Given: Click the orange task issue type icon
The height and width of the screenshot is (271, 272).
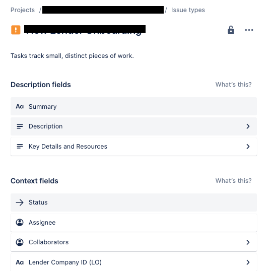Looking at the screenshot, I should (16, 30).
